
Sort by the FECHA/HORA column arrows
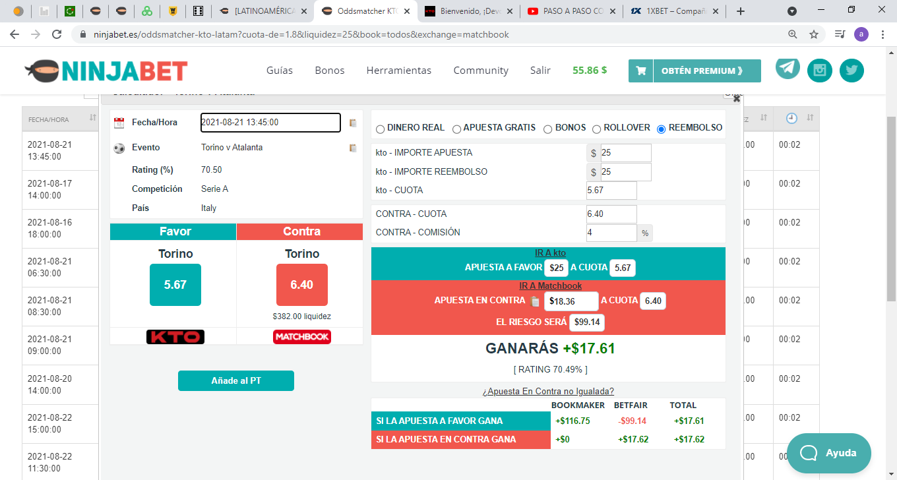point(92,117)
